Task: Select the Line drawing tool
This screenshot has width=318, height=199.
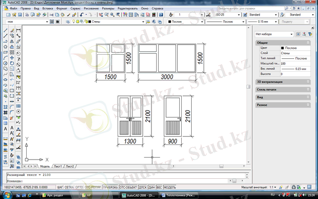Action: pos(6,30)
